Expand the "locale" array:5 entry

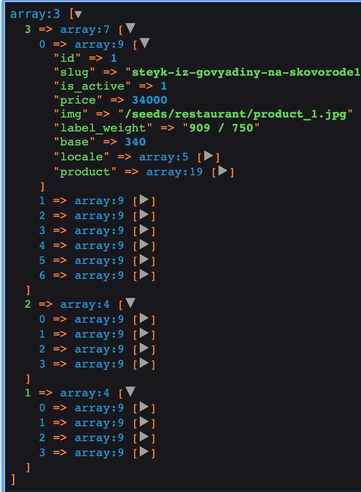tap(209, 156)
